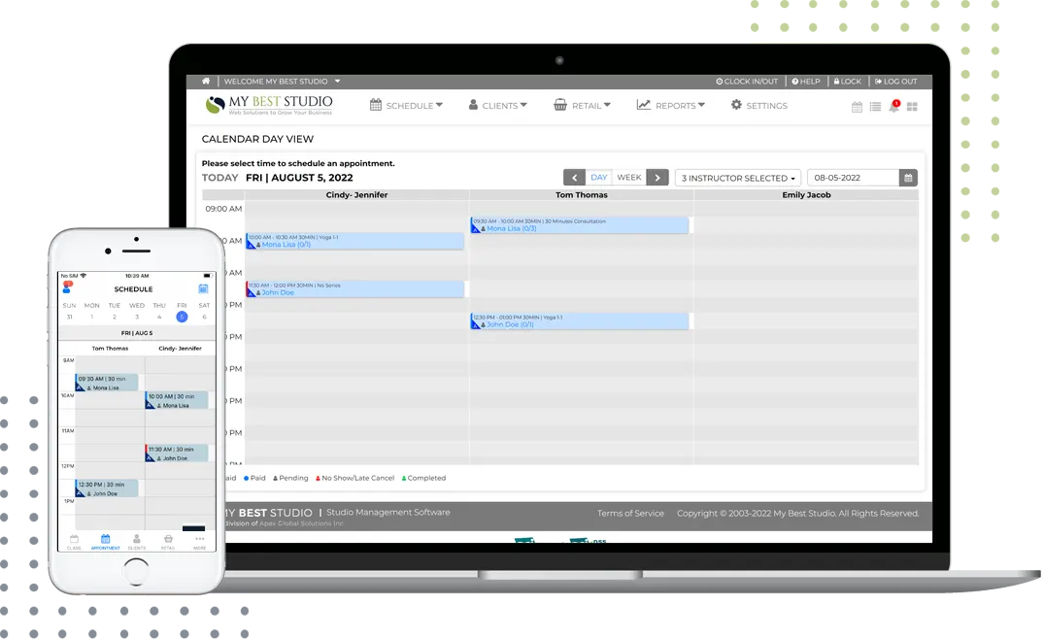Image resolution: width=1044 pixels, height=639 pixels.
Task: Open calendar icon in phone Schedule header
Action: coord(203,288)
